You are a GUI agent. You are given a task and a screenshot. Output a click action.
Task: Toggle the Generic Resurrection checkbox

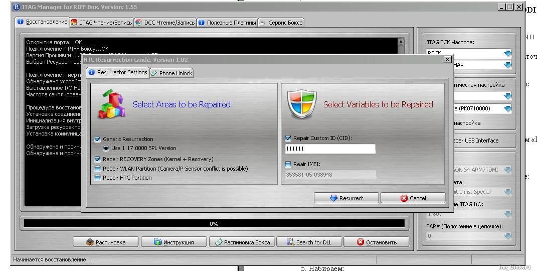point(98,139)
